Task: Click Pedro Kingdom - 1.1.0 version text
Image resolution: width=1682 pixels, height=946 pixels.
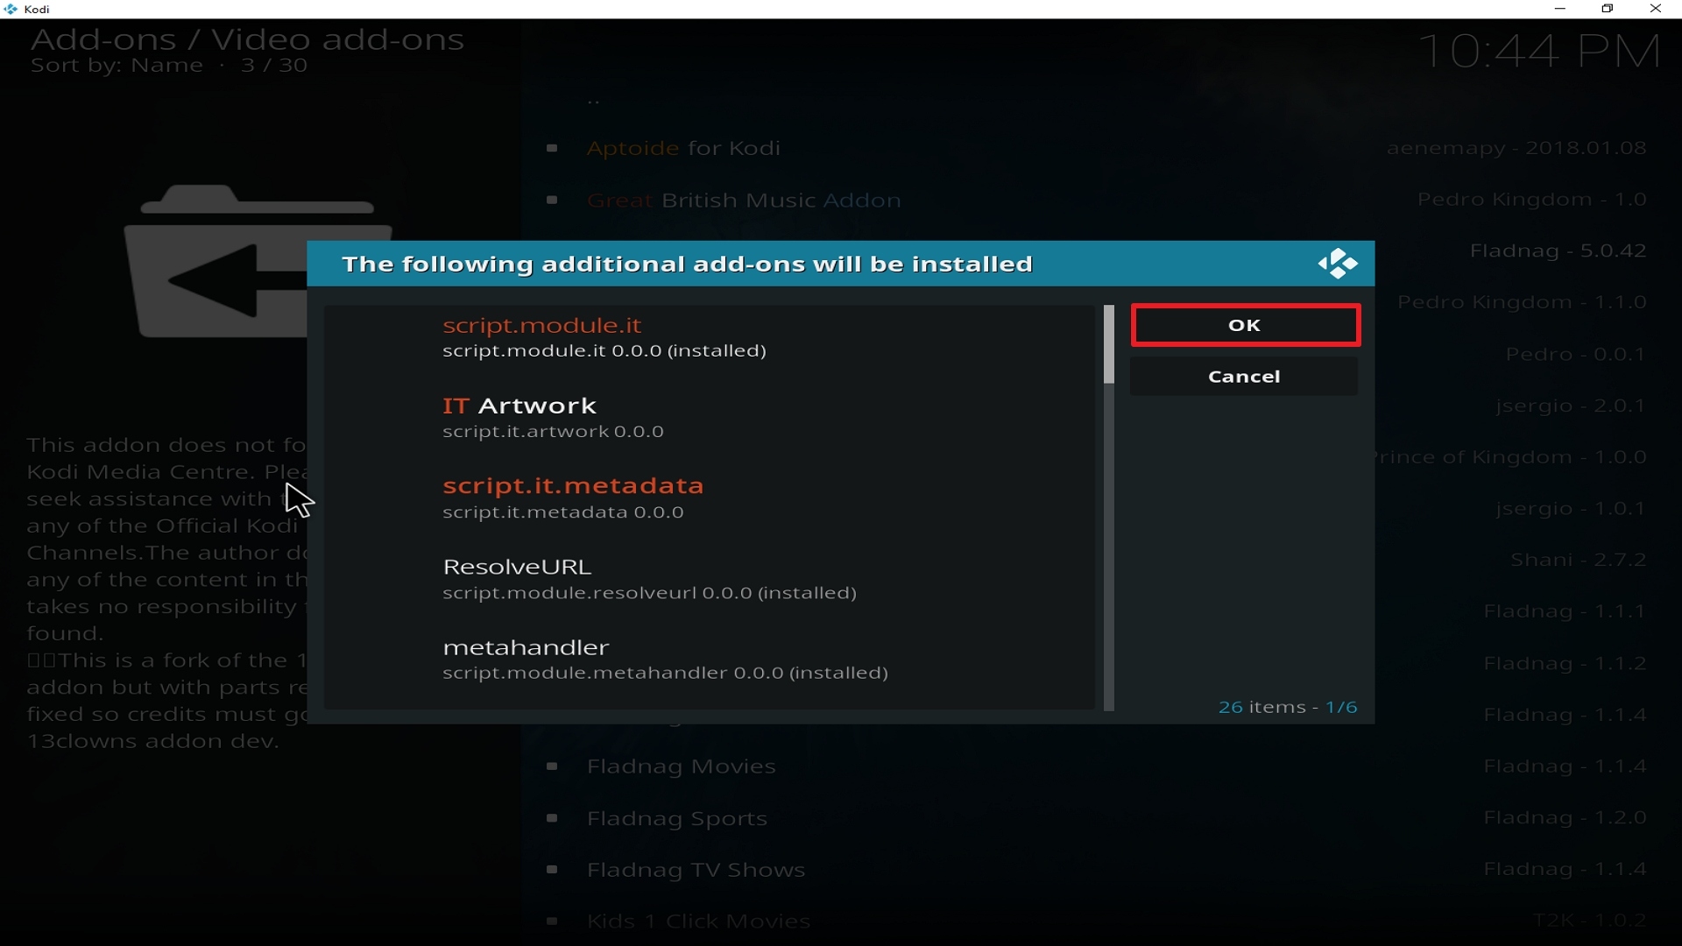Action: pyautogui.click(x=1523, y=303)
